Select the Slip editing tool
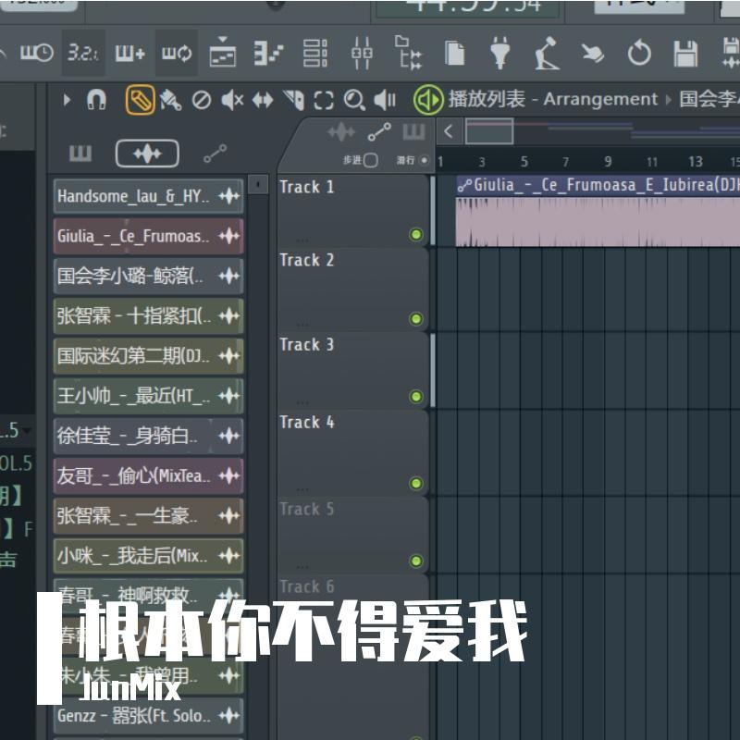Image resolution: width=740 pixels, height=740 pixels. pos(262,100)
